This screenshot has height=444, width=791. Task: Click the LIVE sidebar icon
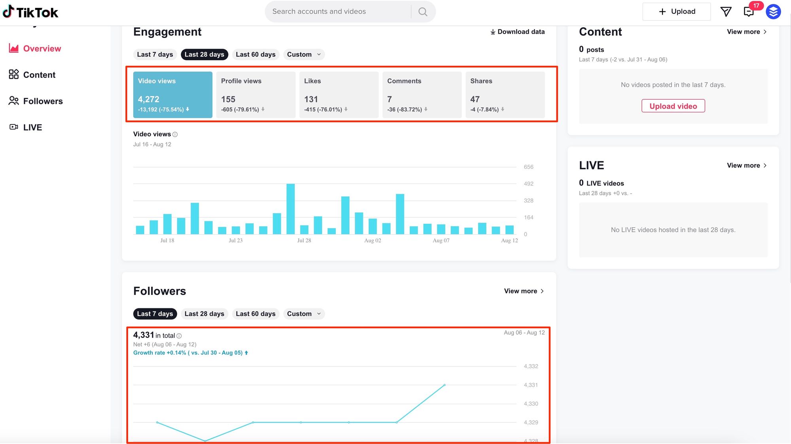(13, 127)
